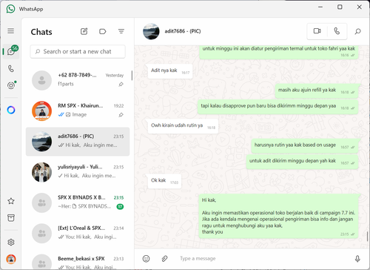Maximize the WhatsApp window
Screen dimensions: 370x270
340,7
